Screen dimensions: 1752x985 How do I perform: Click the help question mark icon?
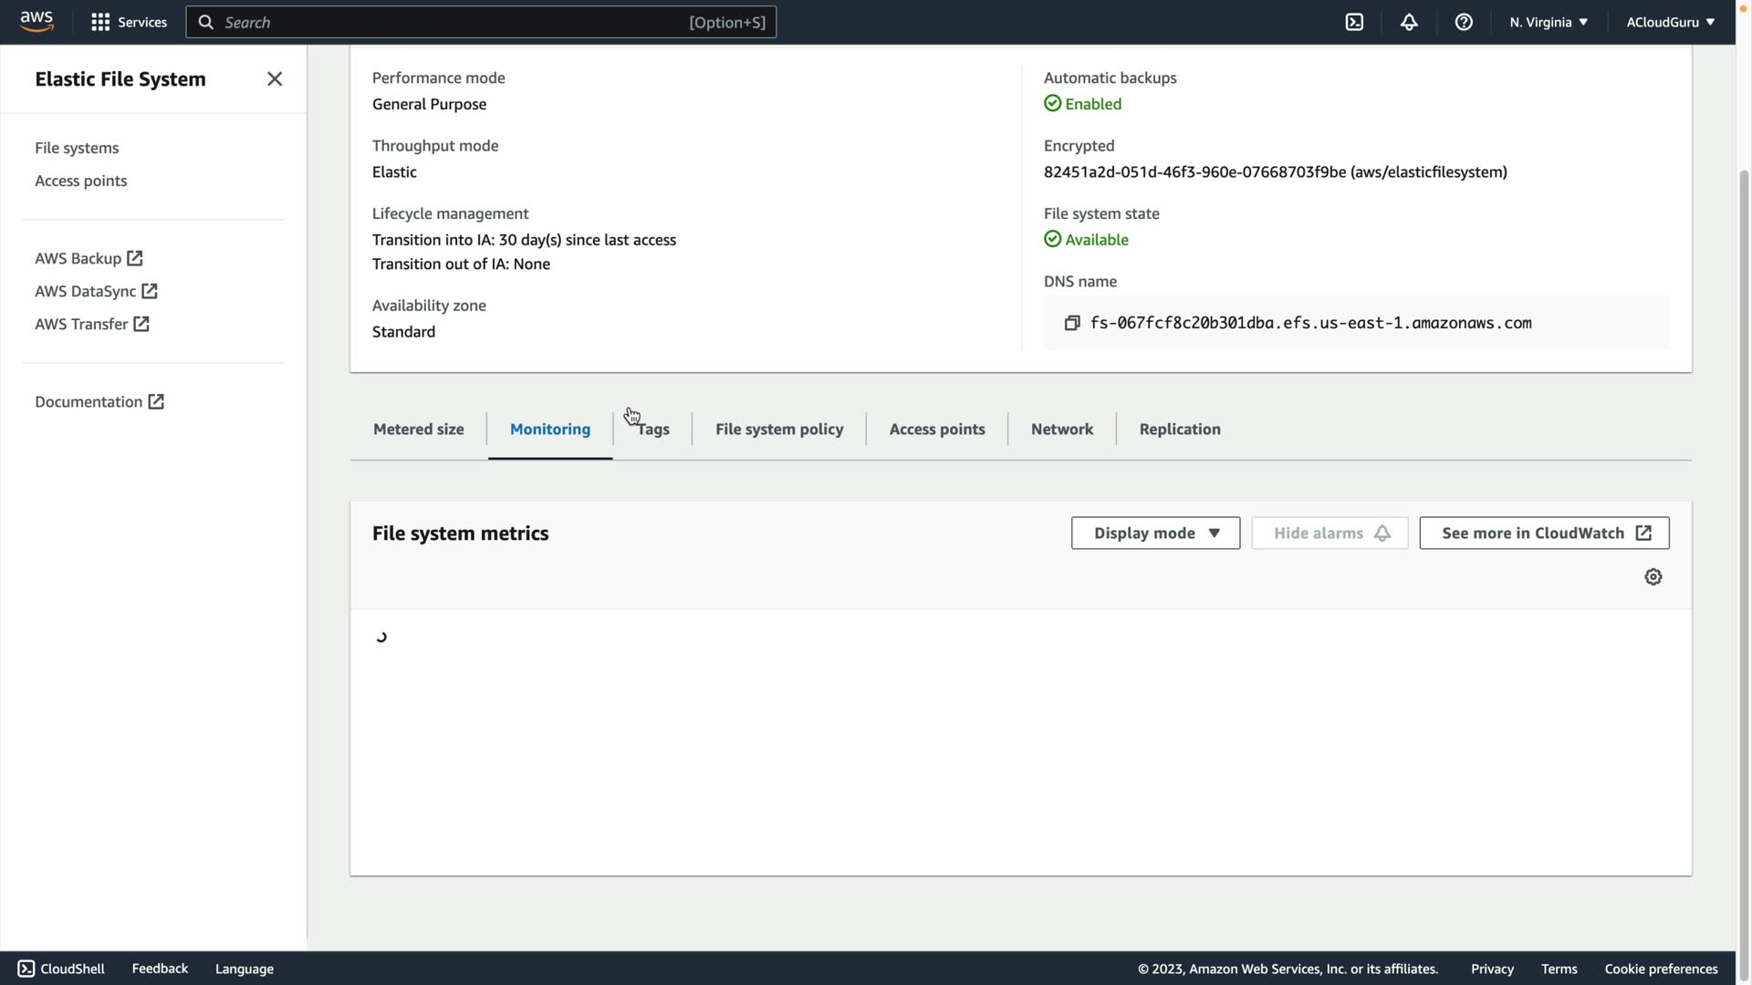1464,22
